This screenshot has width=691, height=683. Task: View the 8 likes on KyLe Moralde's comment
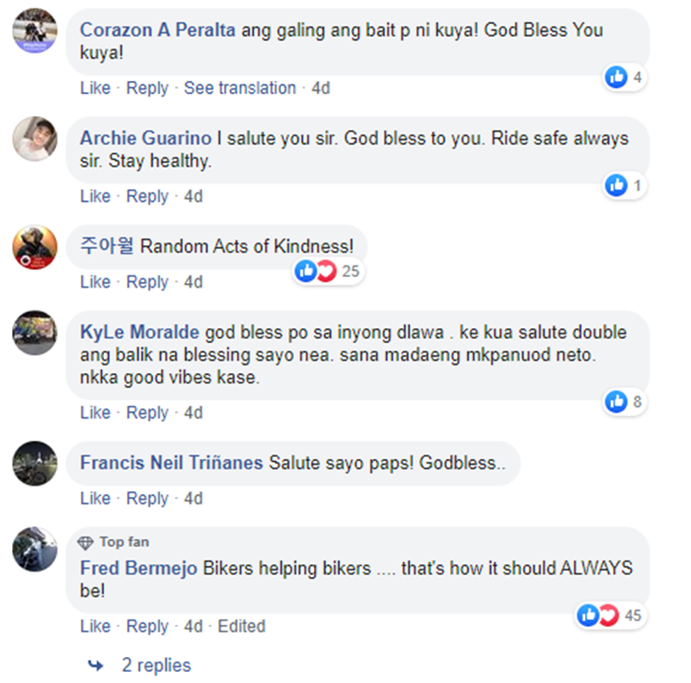tap(624, 402)
